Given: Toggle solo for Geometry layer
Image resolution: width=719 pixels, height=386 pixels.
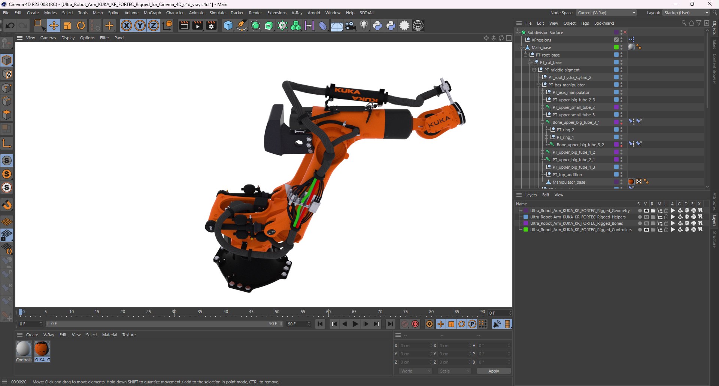Looking at the screenshot, I should 640,211.
